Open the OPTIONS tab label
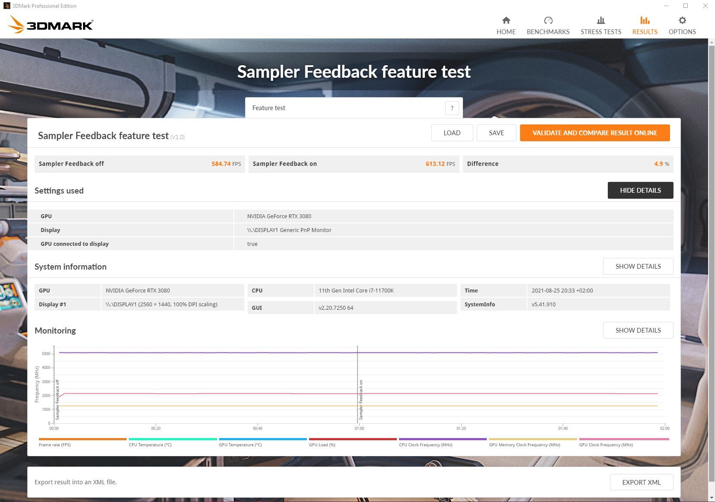715x502 pixels. point(682,32)
